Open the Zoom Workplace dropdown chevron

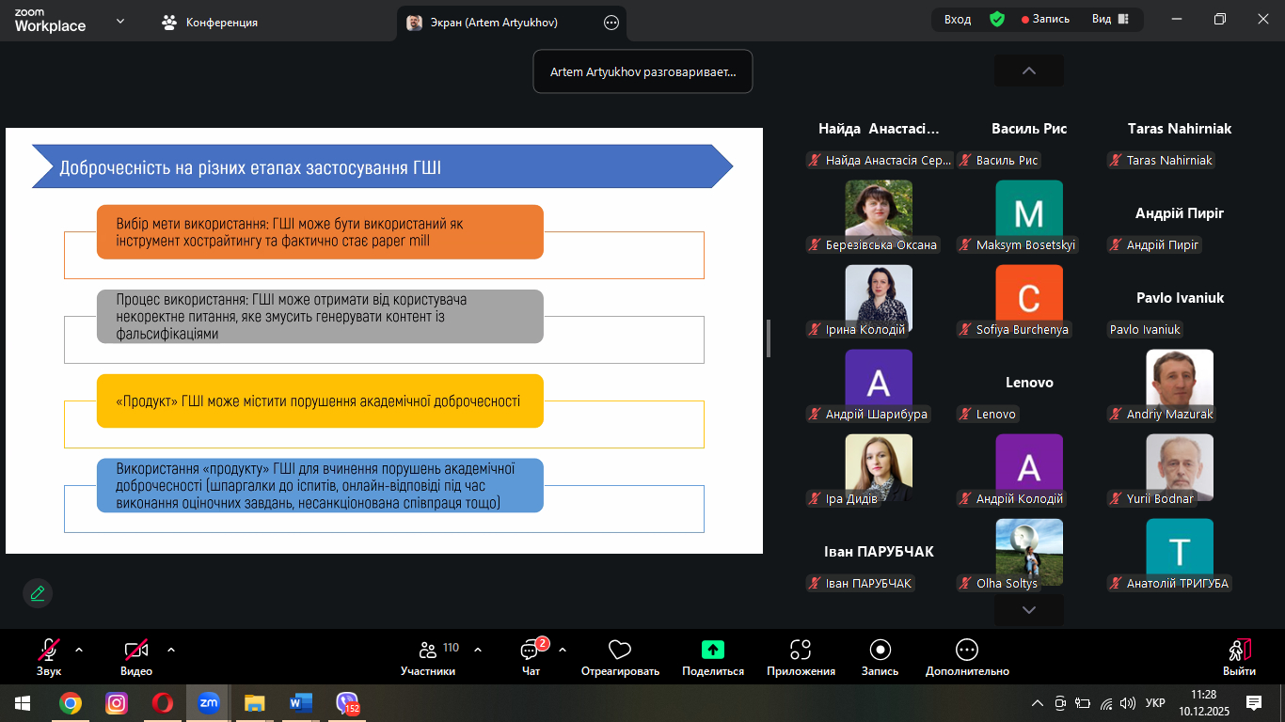[120, 21]
